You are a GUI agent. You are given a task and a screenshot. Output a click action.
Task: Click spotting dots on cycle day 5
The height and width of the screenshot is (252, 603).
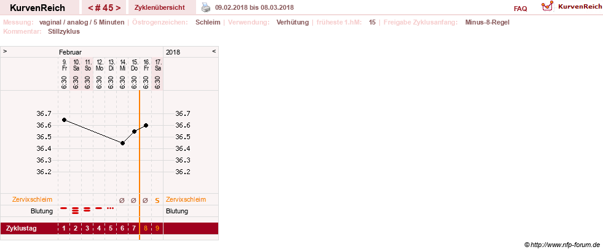(x=111, y=208)
